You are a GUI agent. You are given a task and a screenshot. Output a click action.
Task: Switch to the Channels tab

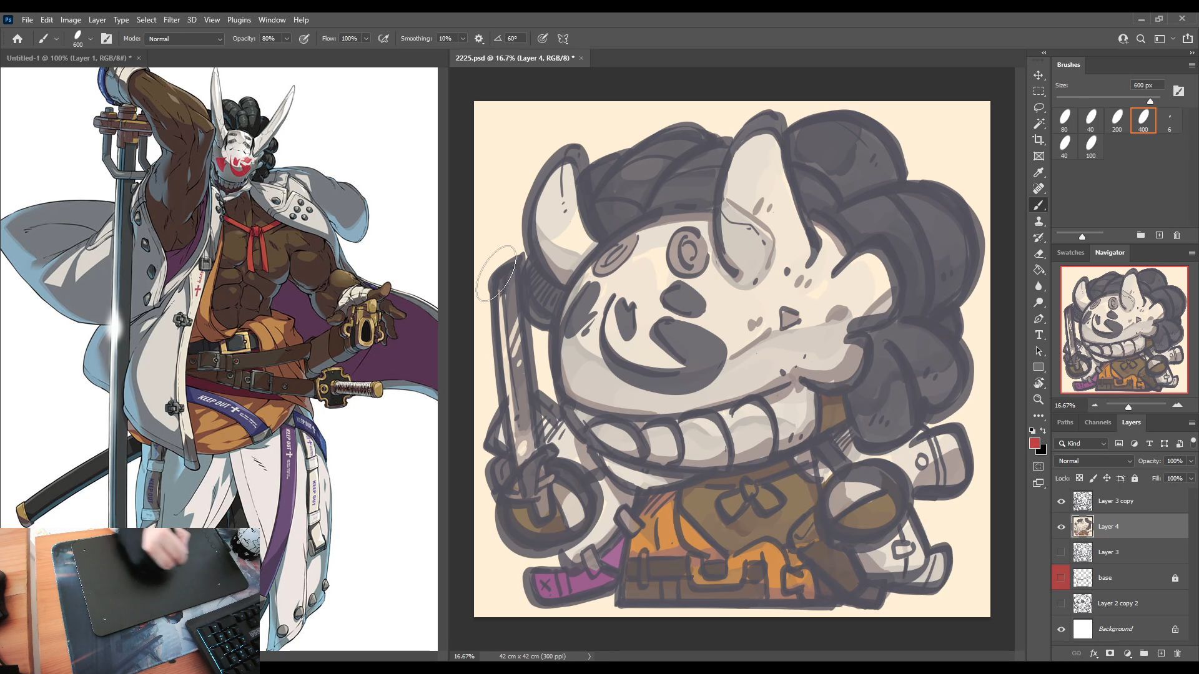click(x=1097, y=422)
